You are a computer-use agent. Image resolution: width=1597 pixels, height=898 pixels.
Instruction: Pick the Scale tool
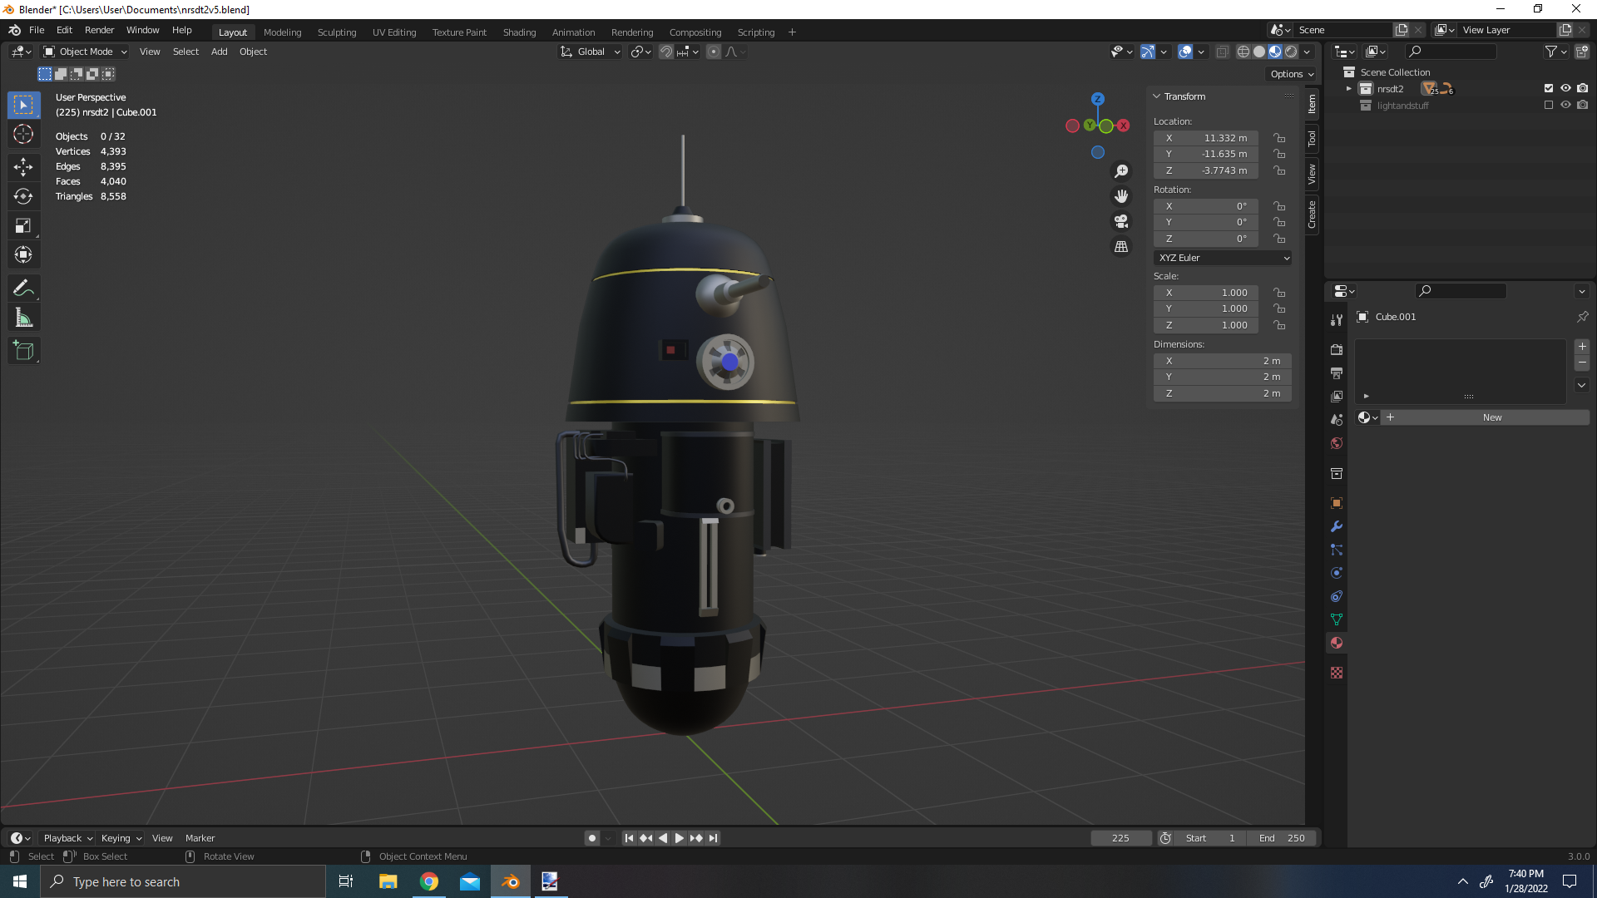[x=23, y=225]
